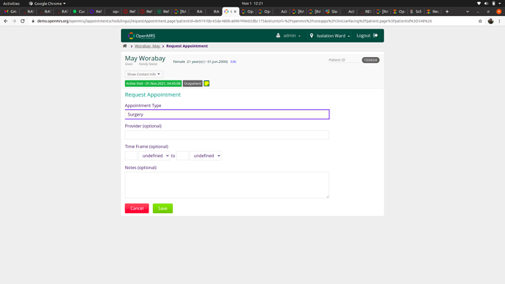The width and height of the screenshot is (505, 284).
Task: Switch to the Sch tab
Action: click(416, 12)
